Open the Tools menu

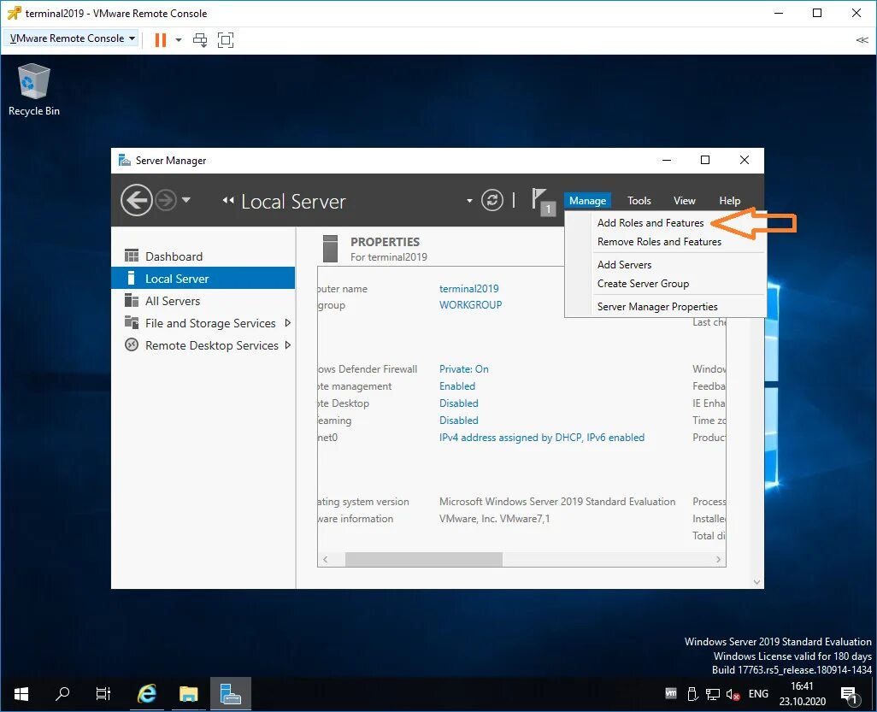(x=639, y=200)
